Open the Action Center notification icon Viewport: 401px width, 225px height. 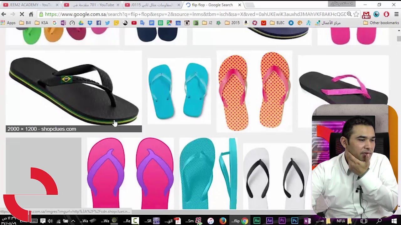43,221
